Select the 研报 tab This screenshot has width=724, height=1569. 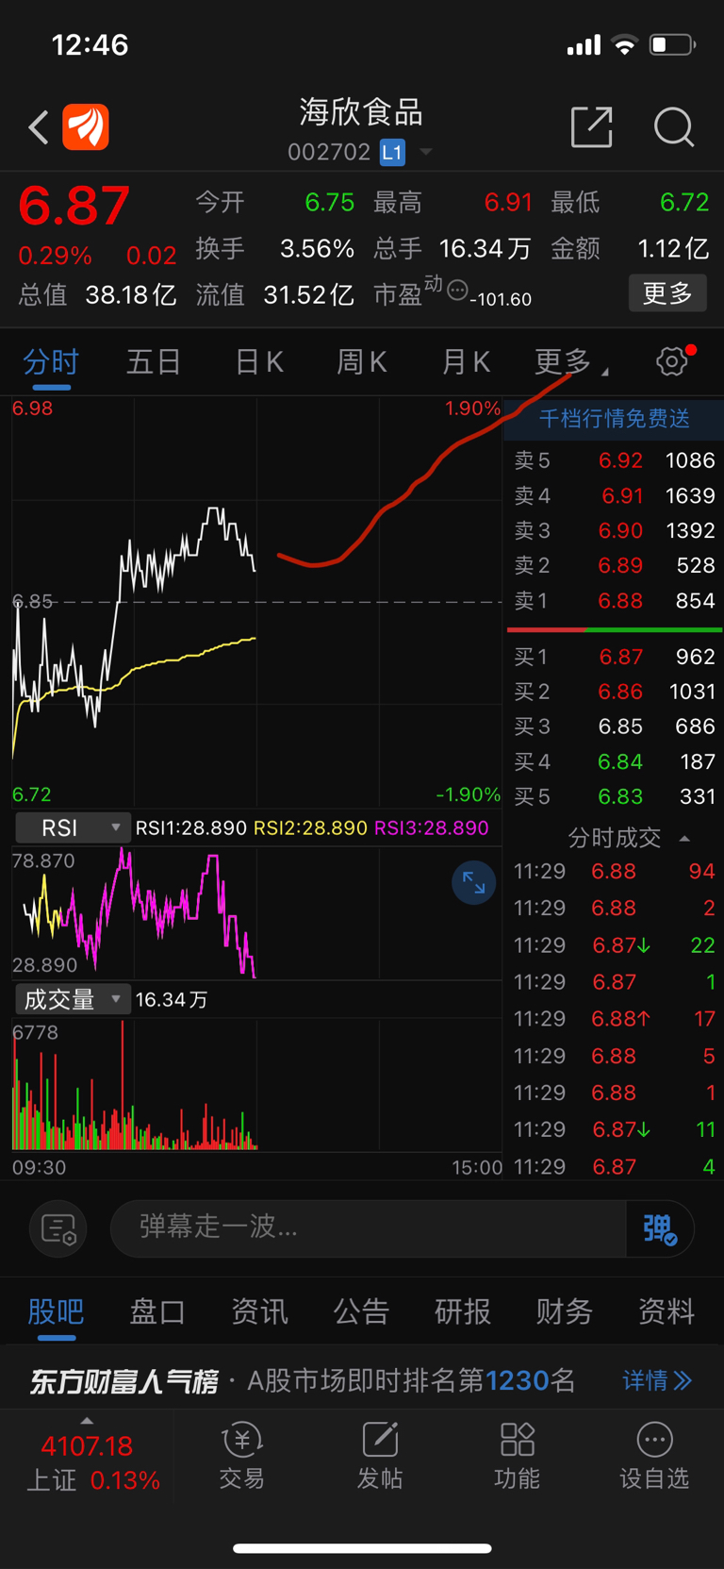463,1311
